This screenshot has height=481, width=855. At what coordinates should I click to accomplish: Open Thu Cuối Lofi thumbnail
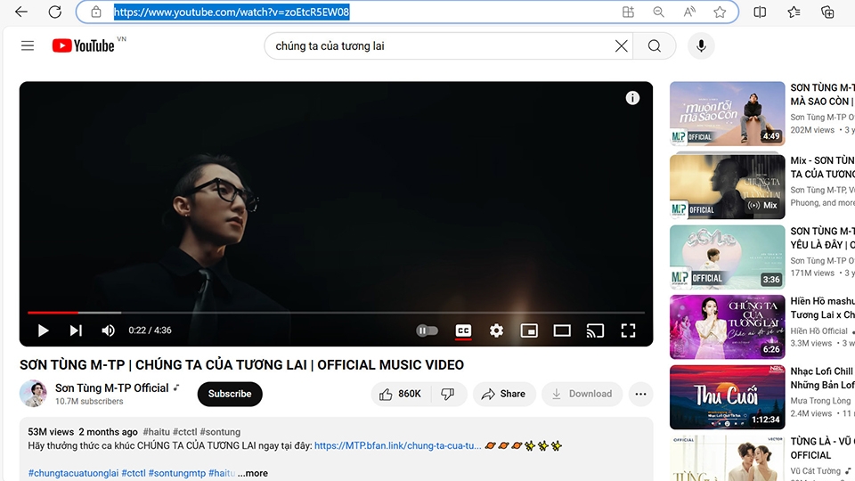727,397
